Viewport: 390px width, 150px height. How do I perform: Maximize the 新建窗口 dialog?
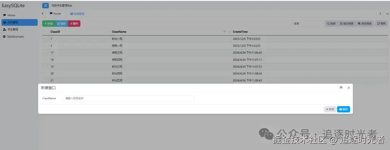coord(341,88)
